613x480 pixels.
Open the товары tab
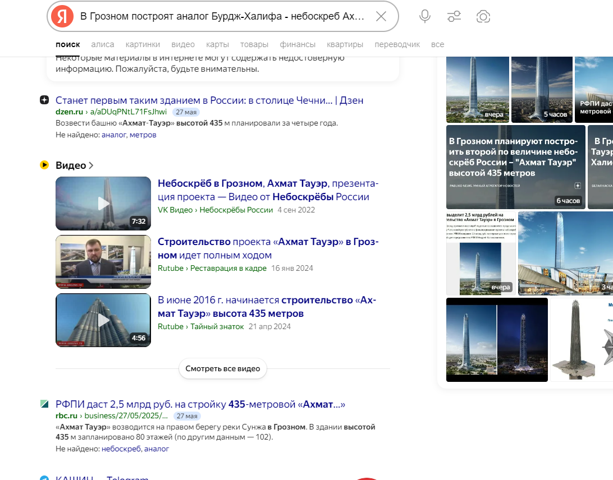click(254, 44)
